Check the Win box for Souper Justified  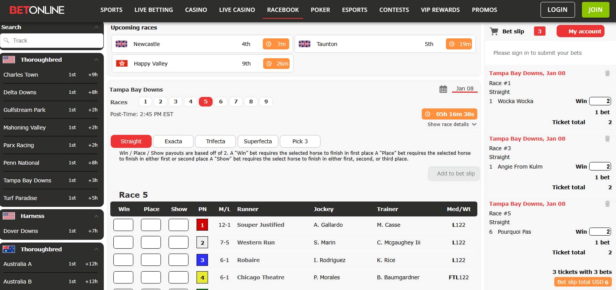pyautogui.click(x=123, y=225)
